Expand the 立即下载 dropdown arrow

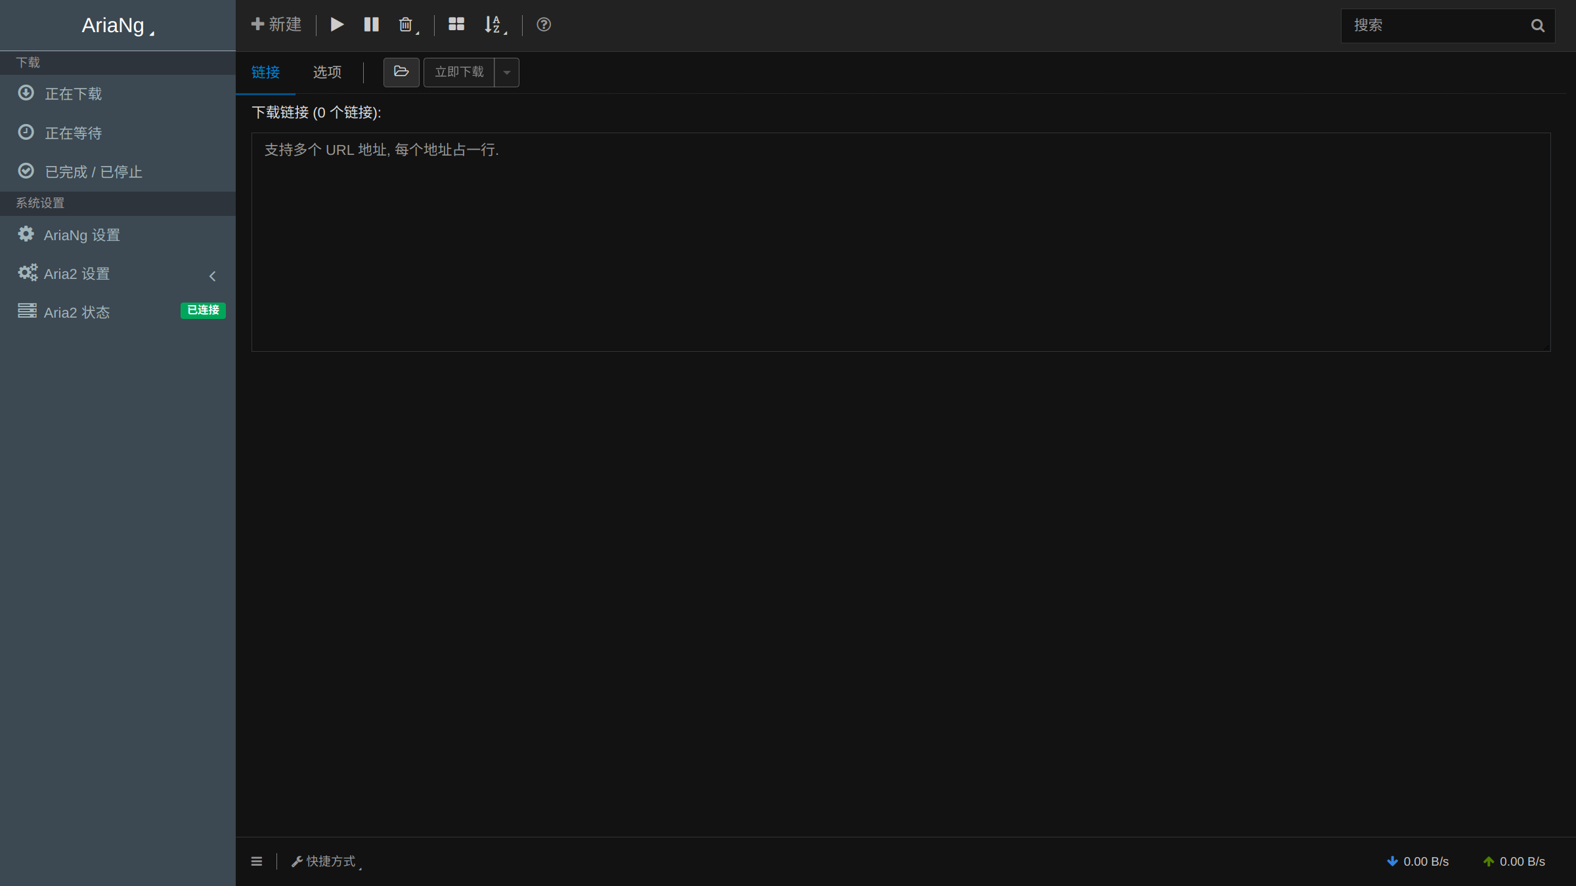tap(506, 72)
